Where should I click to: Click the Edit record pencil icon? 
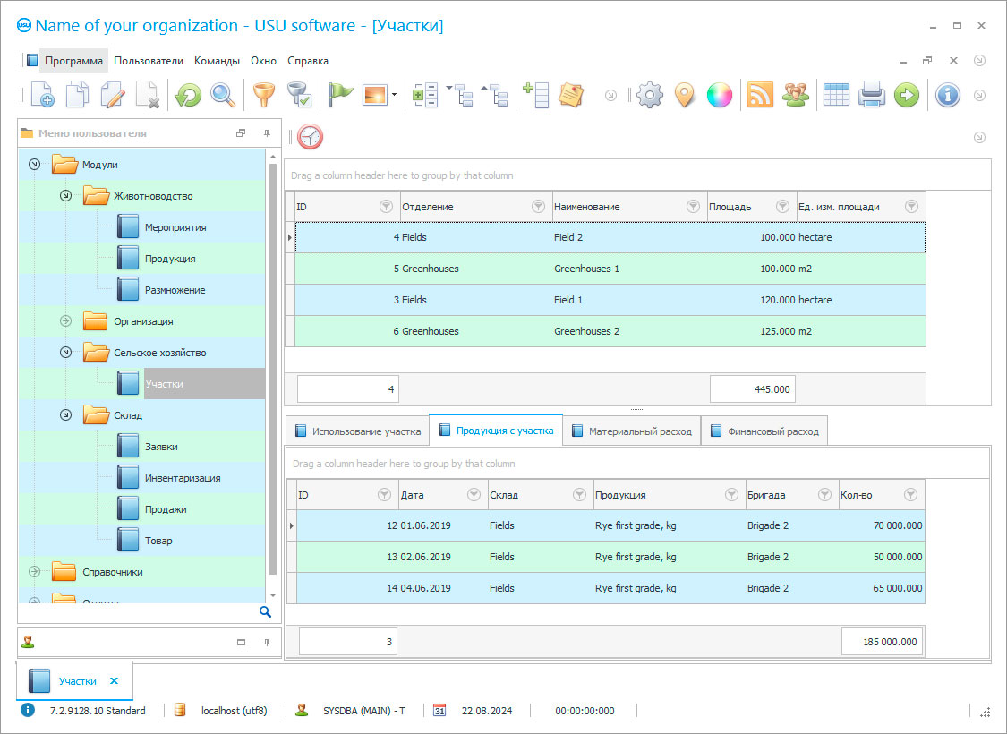(113, 95)
